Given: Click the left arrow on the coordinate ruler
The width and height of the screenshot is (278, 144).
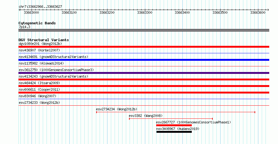Looking at the screenshot, I should (x=19, y=10).
